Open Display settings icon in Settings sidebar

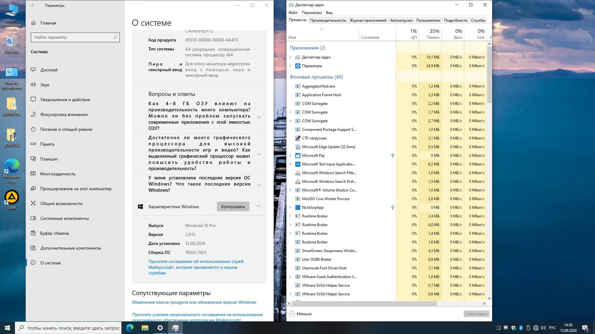coord(33,70)
